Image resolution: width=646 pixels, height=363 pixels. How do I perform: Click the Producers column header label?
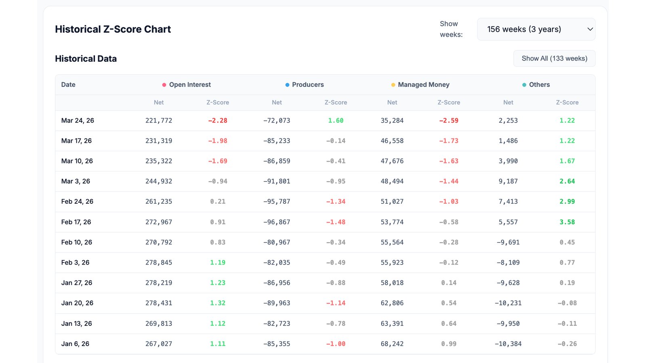[308, 85]
